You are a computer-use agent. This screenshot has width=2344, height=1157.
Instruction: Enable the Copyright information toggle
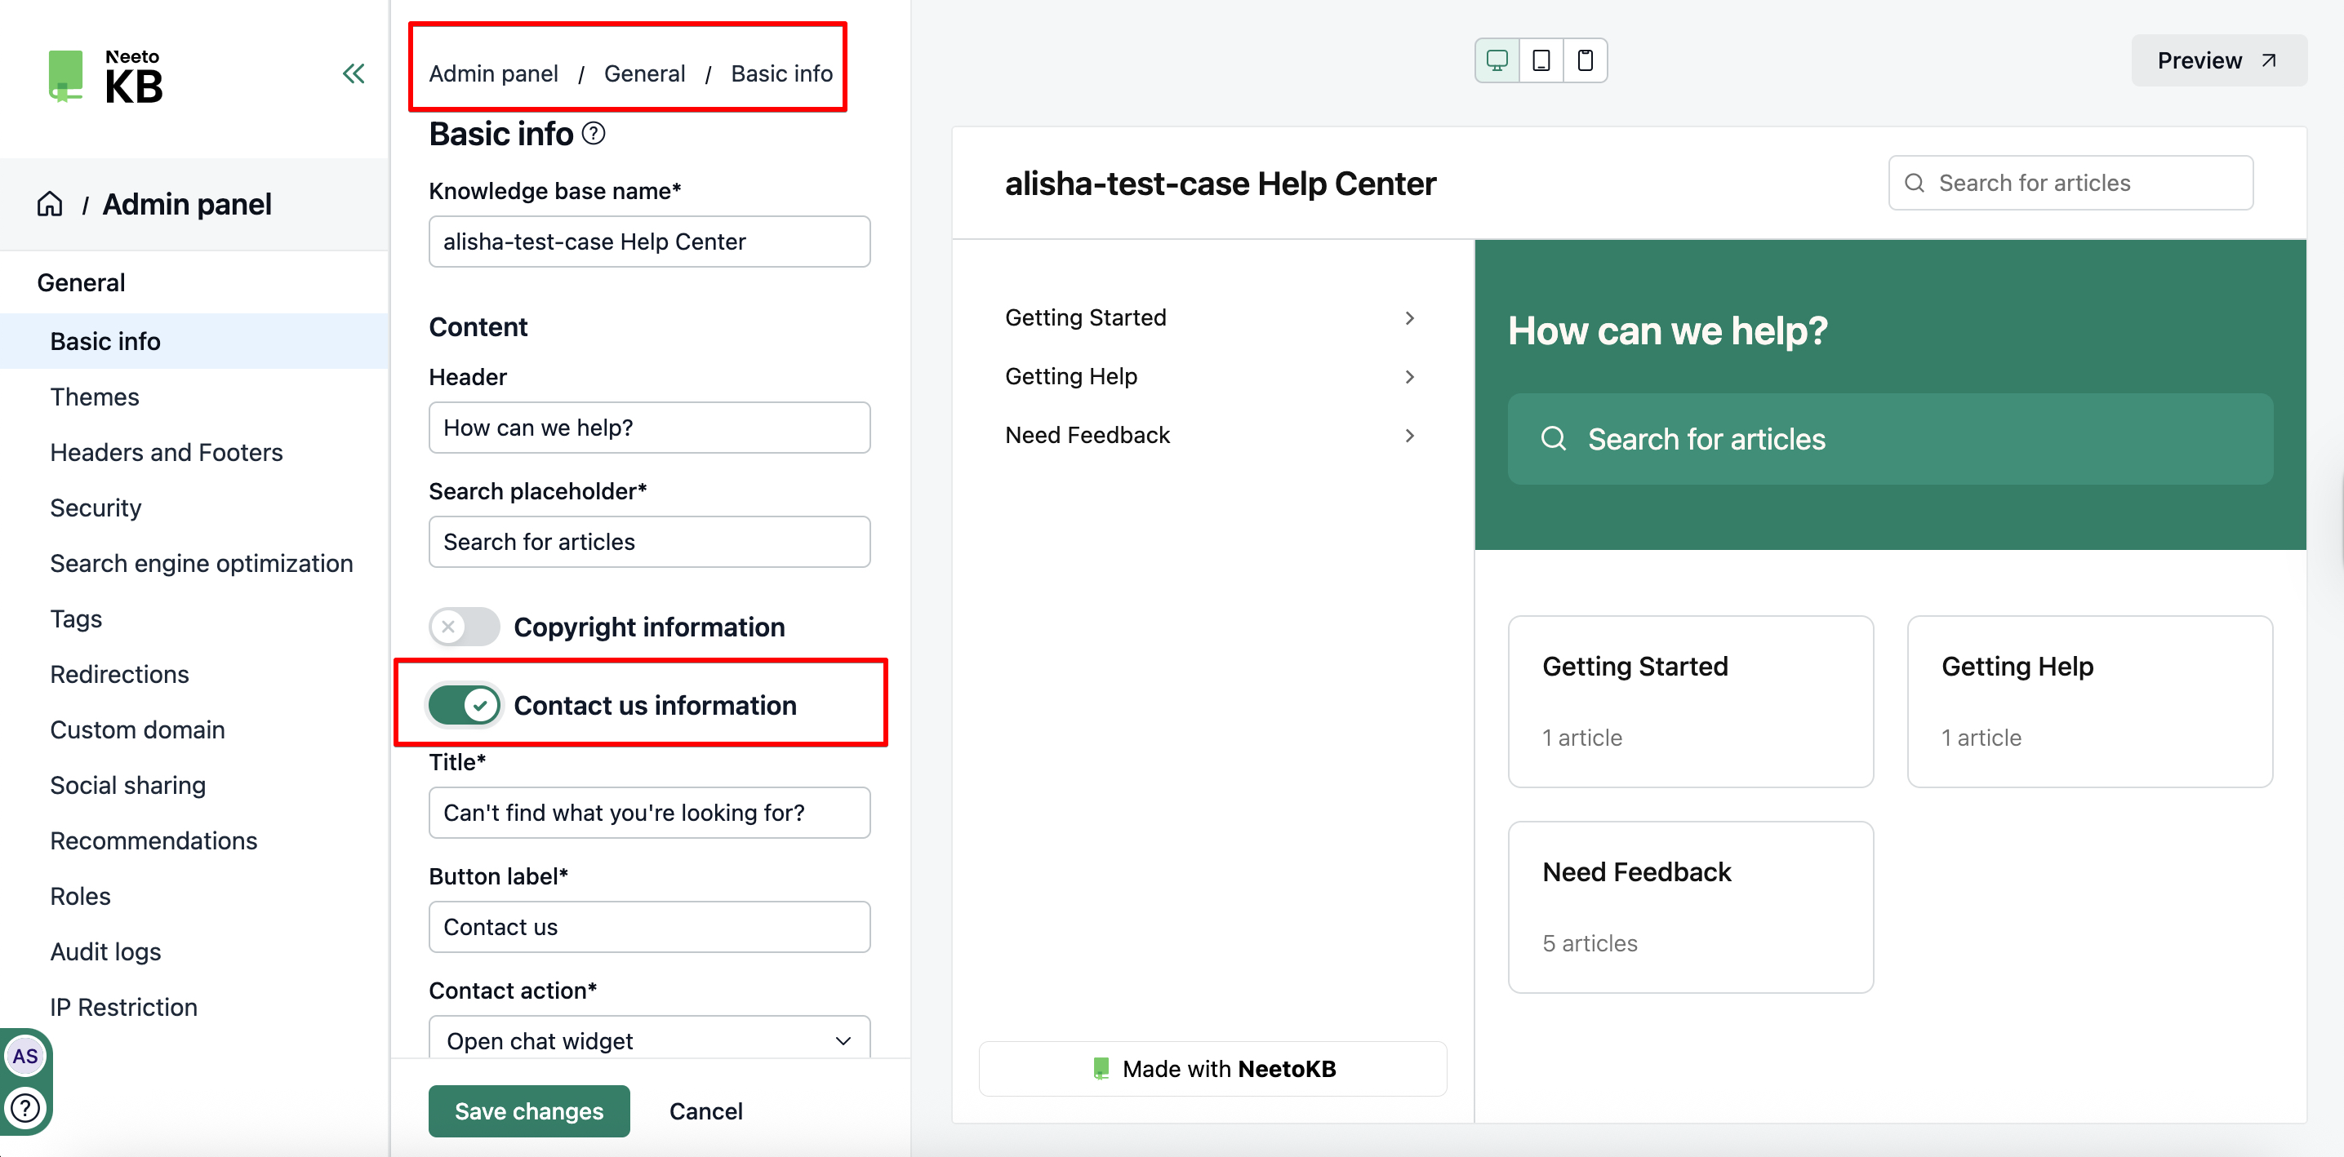click(464, 627)
